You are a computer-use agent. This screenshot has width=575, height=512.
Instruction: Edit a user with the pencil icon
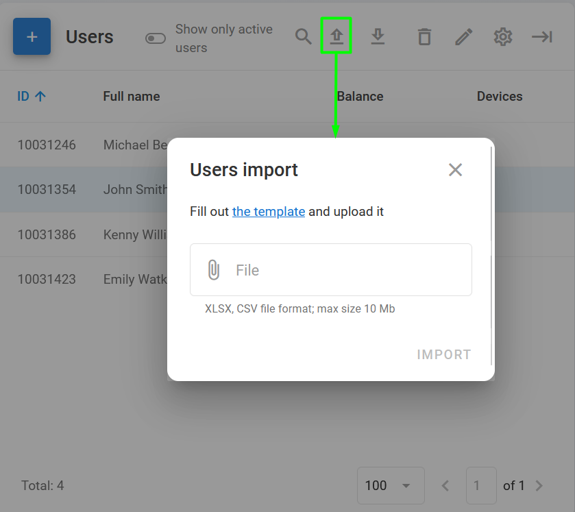click(x=463, y=37)
